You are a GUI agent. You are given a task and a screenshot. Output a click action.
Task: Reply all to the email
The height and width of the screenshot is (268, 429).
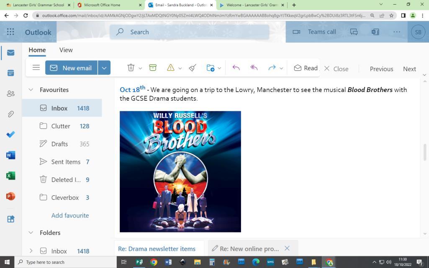click(254, 67)
